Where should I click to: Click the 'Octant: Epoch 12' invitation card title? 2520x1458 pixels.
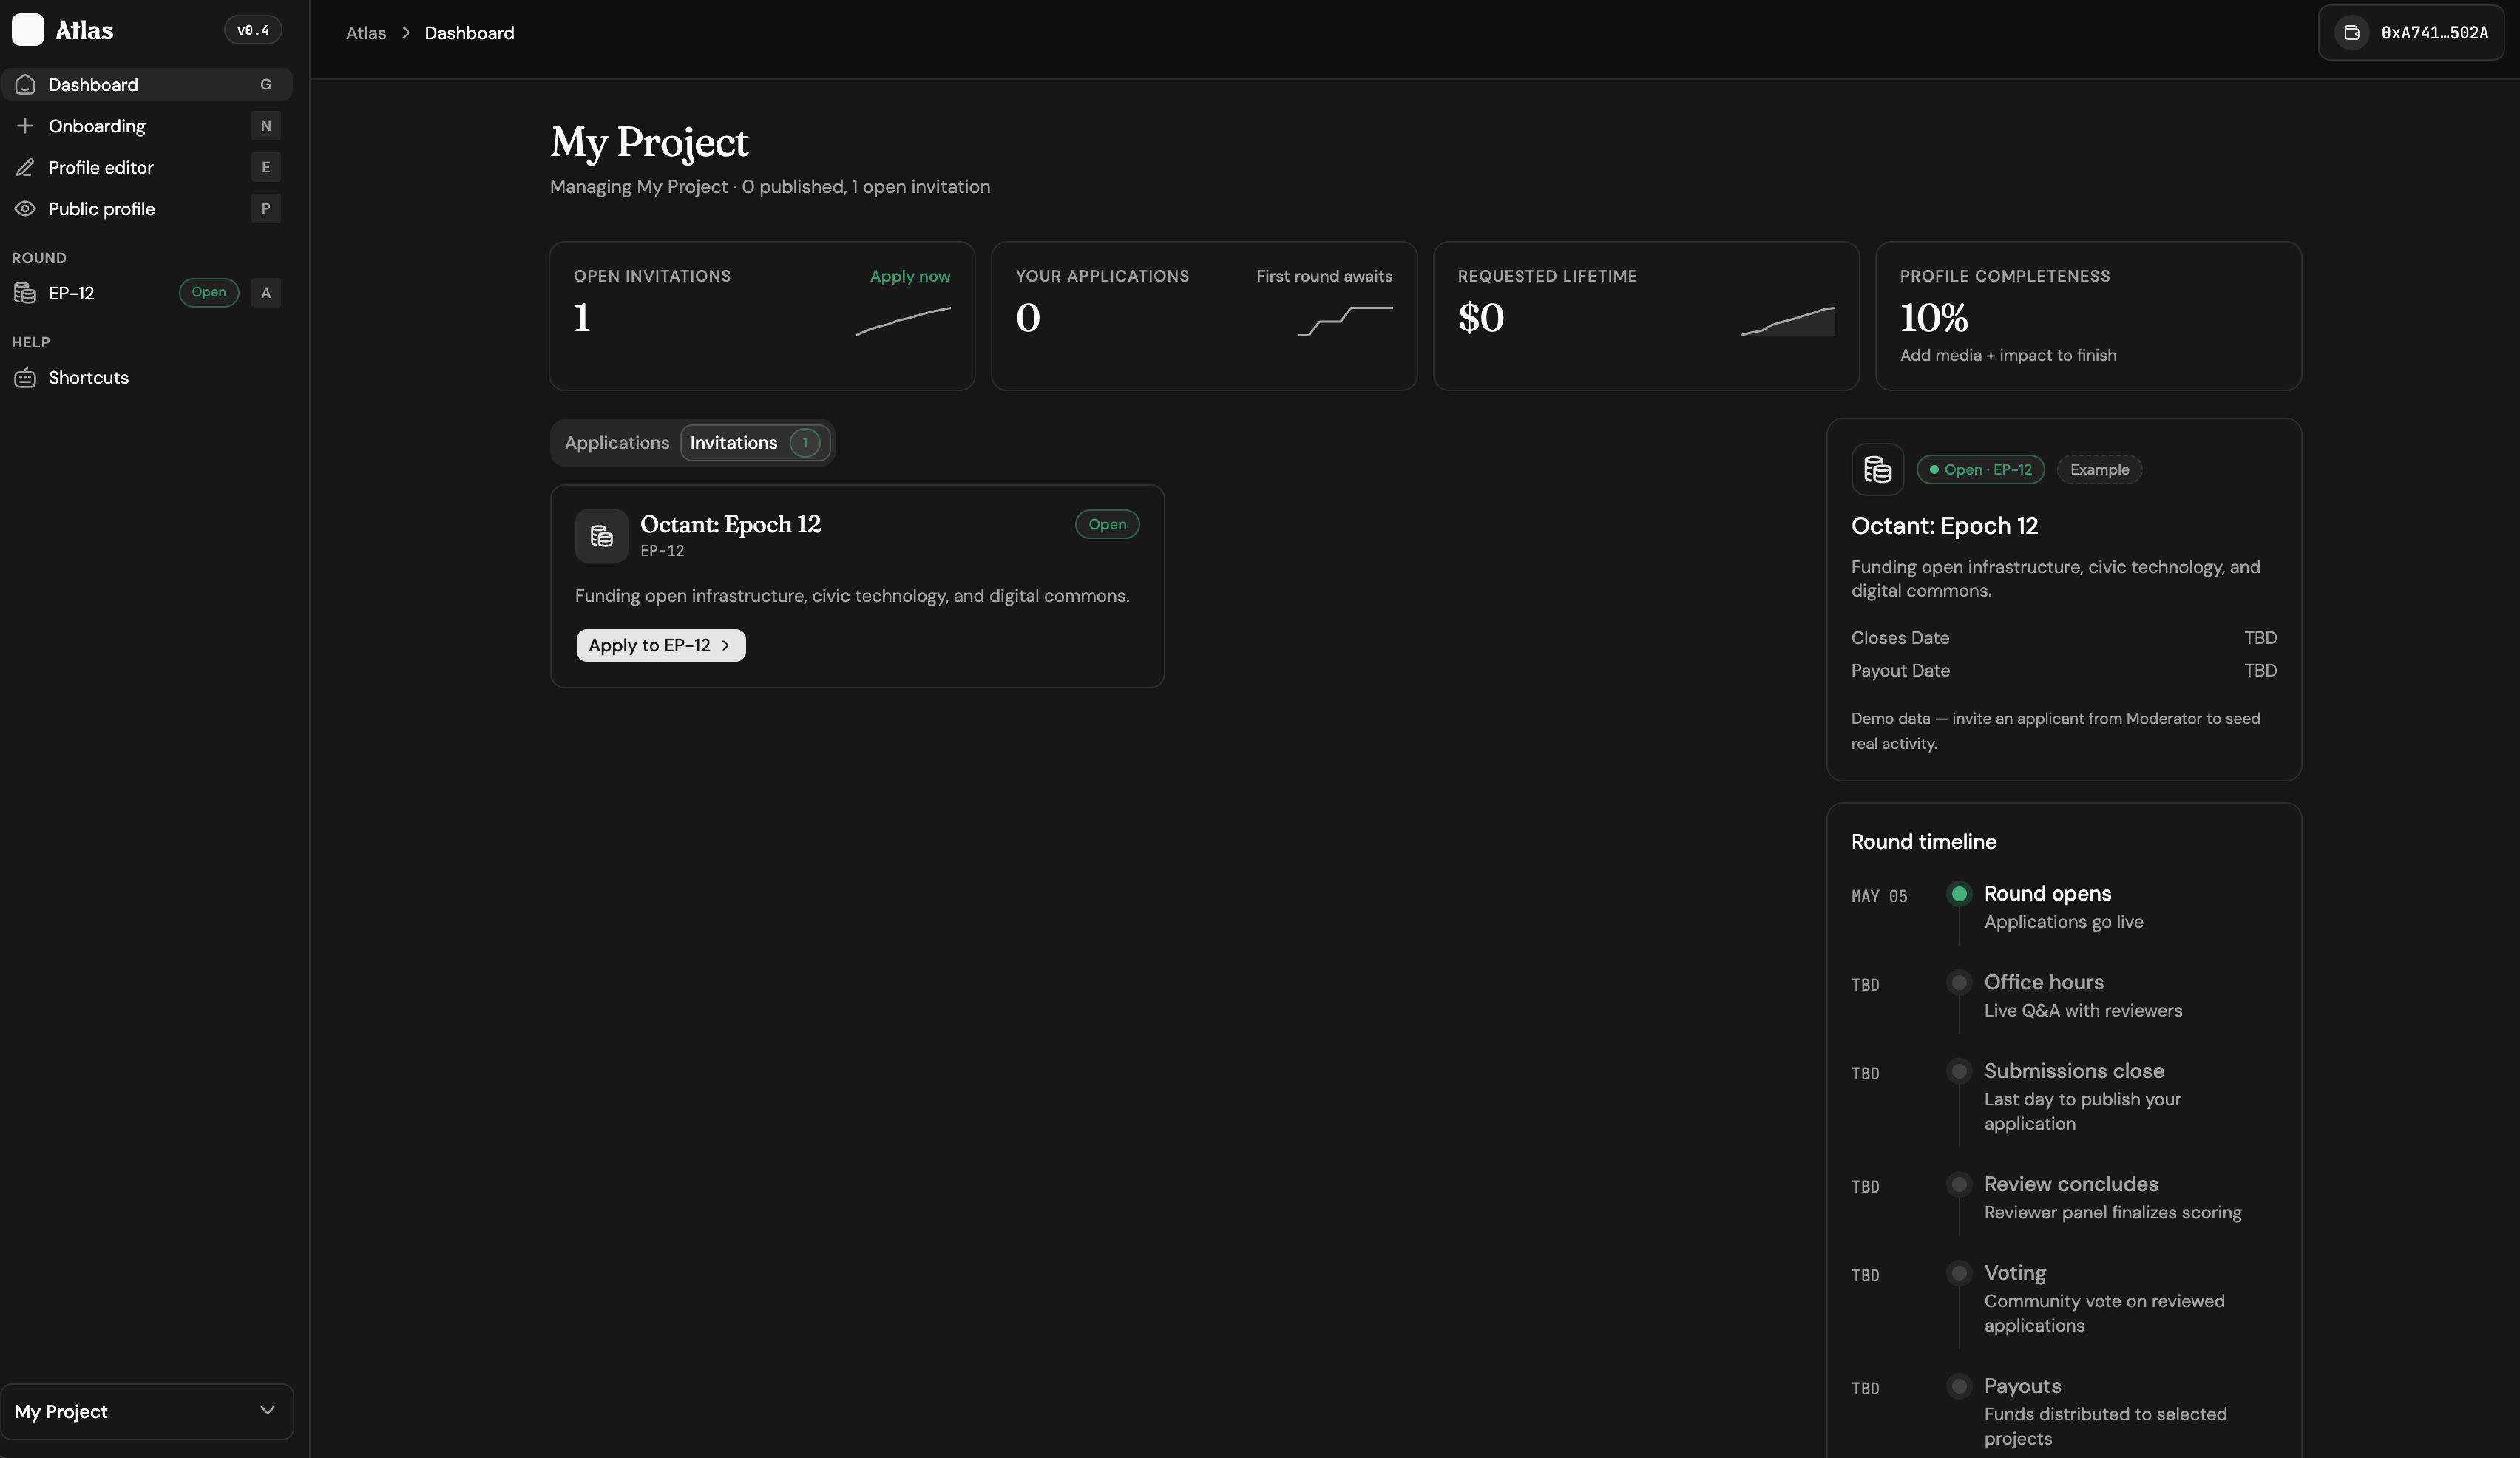730,525
